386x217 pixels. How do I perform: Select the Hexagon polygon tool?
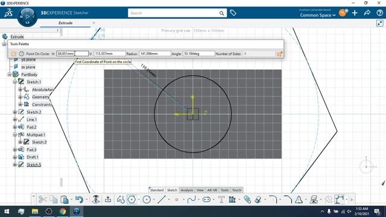(x=131, y=200)
